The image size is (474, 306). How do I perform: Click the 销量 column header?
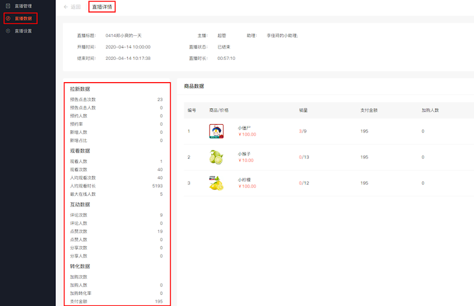(303, 110)
